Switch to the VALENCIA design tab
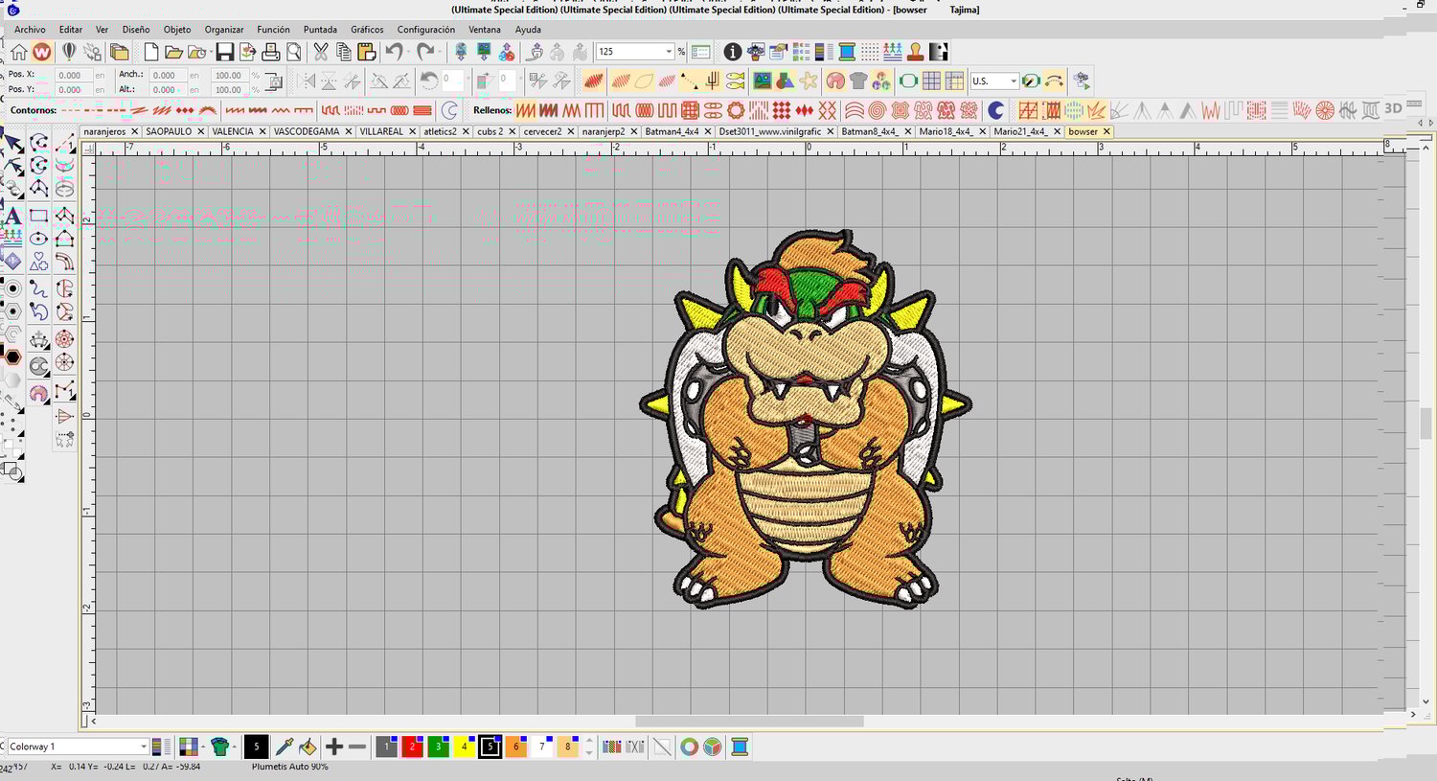1437x781 pixels. click(233, 131)
